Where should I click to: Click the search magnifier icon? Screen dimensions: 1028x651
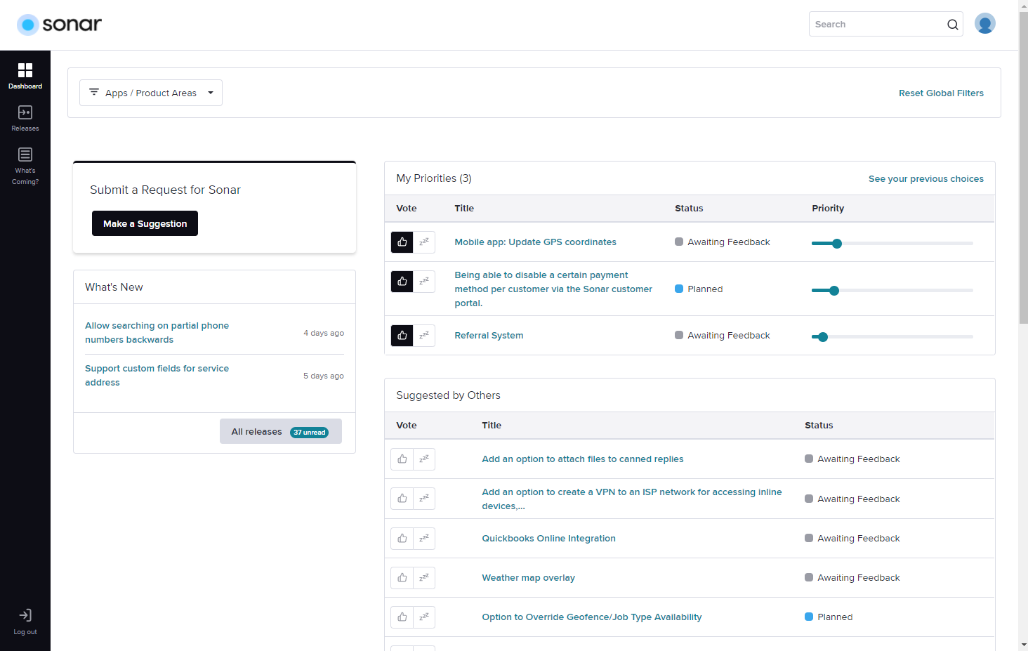pyautogui.click(x=952, y=25)
